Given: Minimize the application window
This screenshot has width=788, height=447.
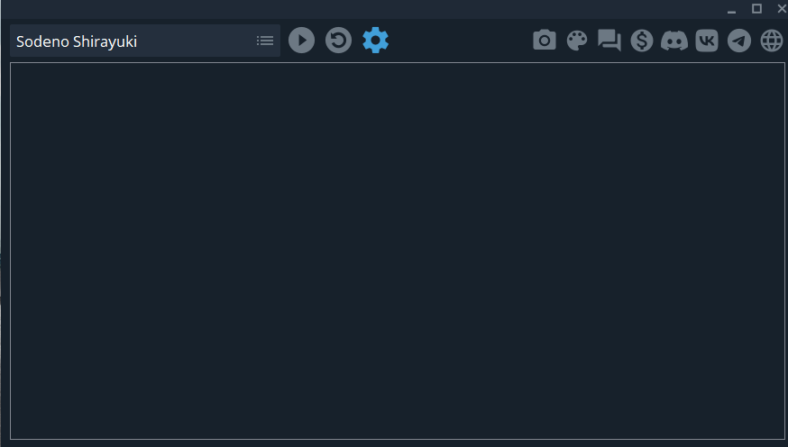Looking at the screenshot, I should (732, 9).
